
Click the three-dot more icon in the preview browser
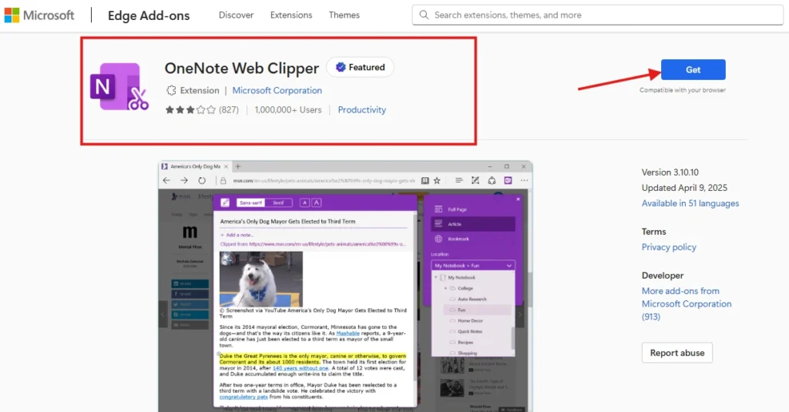point(524,180)
